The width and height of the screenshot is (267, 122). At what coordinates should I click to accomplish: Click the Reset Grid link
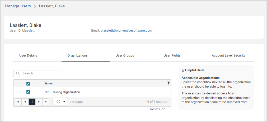tap(158, 109)
